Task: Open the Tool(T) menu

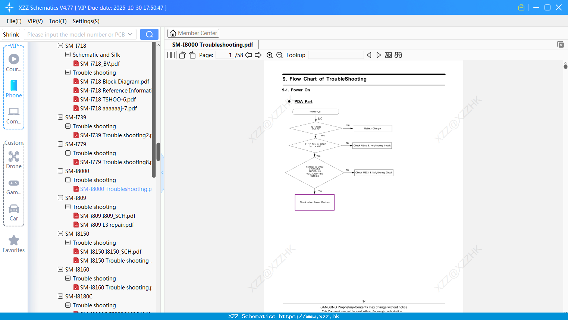Action: coord(58,21)
